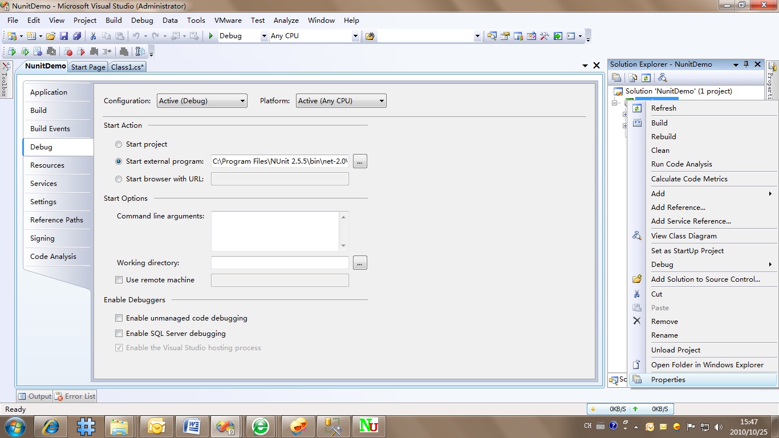
Task: Enable unmanaged code debugging checkbox
Action: tap(119, 318)
